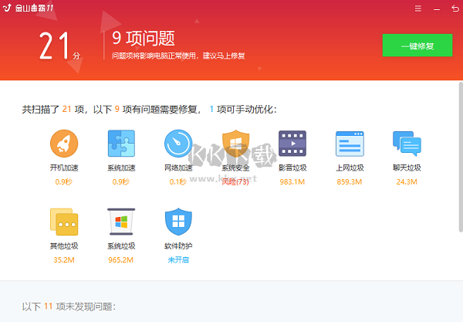Click the vertical scrollbar thumb

coord(461,158)
